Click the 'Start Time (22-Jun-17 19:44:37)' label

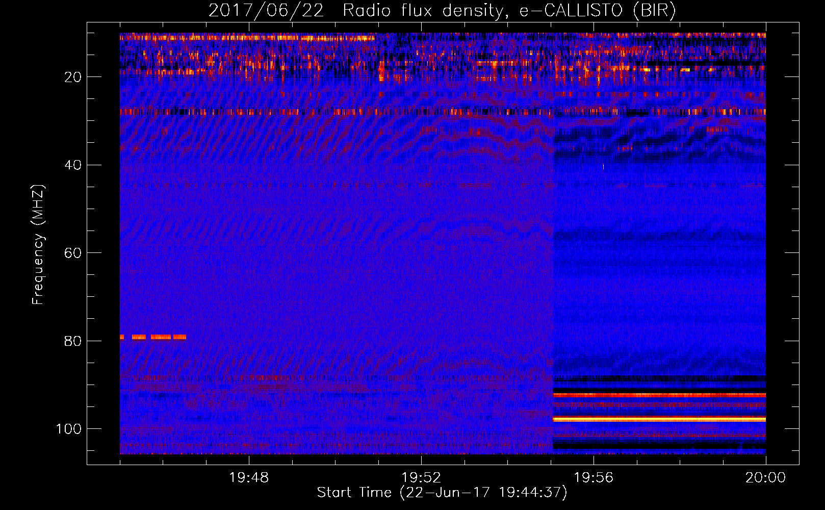[442, 493]
